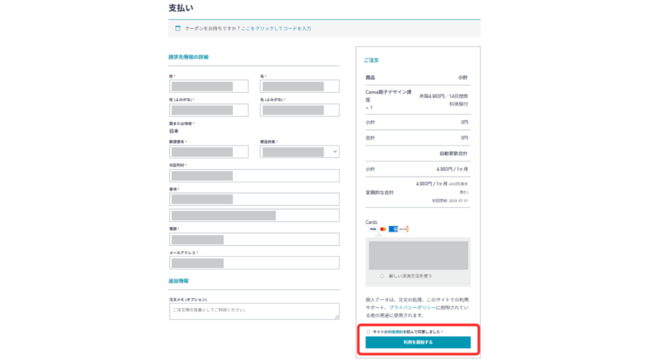This screenshot has width=647, height=364.
Task: Open the 利用規約 terms link
Action: (x=395, y=332)
